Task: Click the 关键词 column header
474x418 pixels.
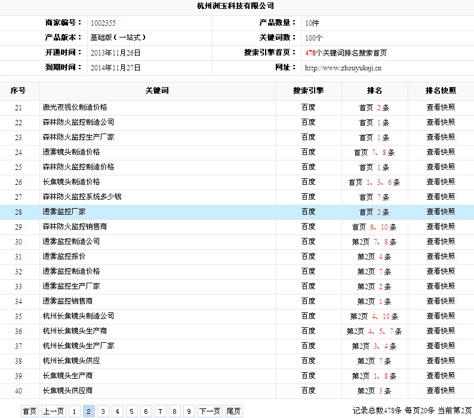Action: coord(157,91)
